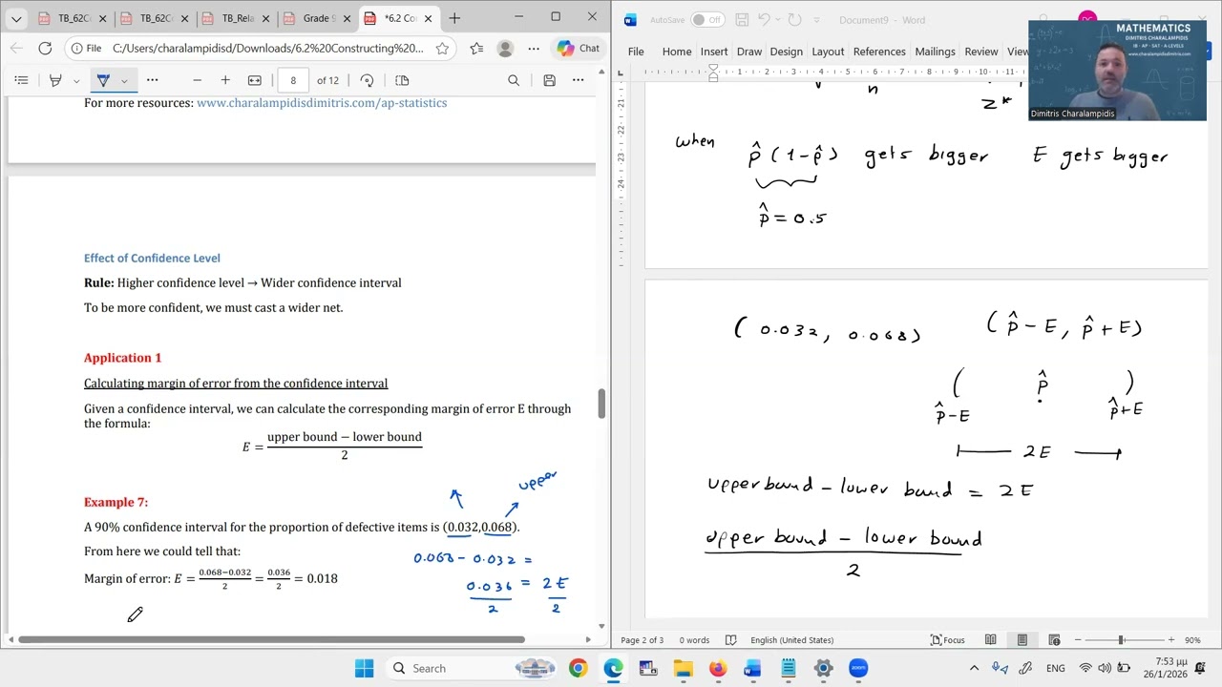This screenshot has width=1222, height=687.
Task: Zoom out the PDF with minus
Action: 197,80
